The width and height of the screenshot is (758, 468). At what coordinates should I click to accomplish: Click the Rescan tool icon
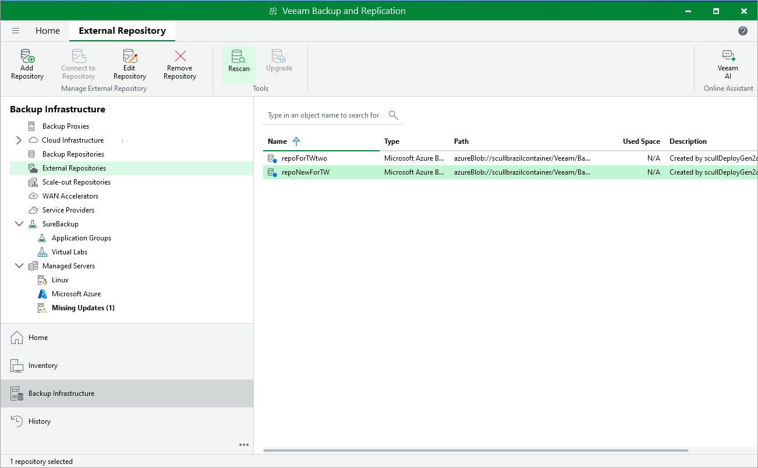(x=239, y=56)
